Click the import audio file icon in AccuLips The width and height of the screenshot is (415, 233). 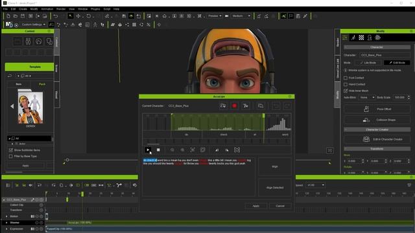(223, 106)
